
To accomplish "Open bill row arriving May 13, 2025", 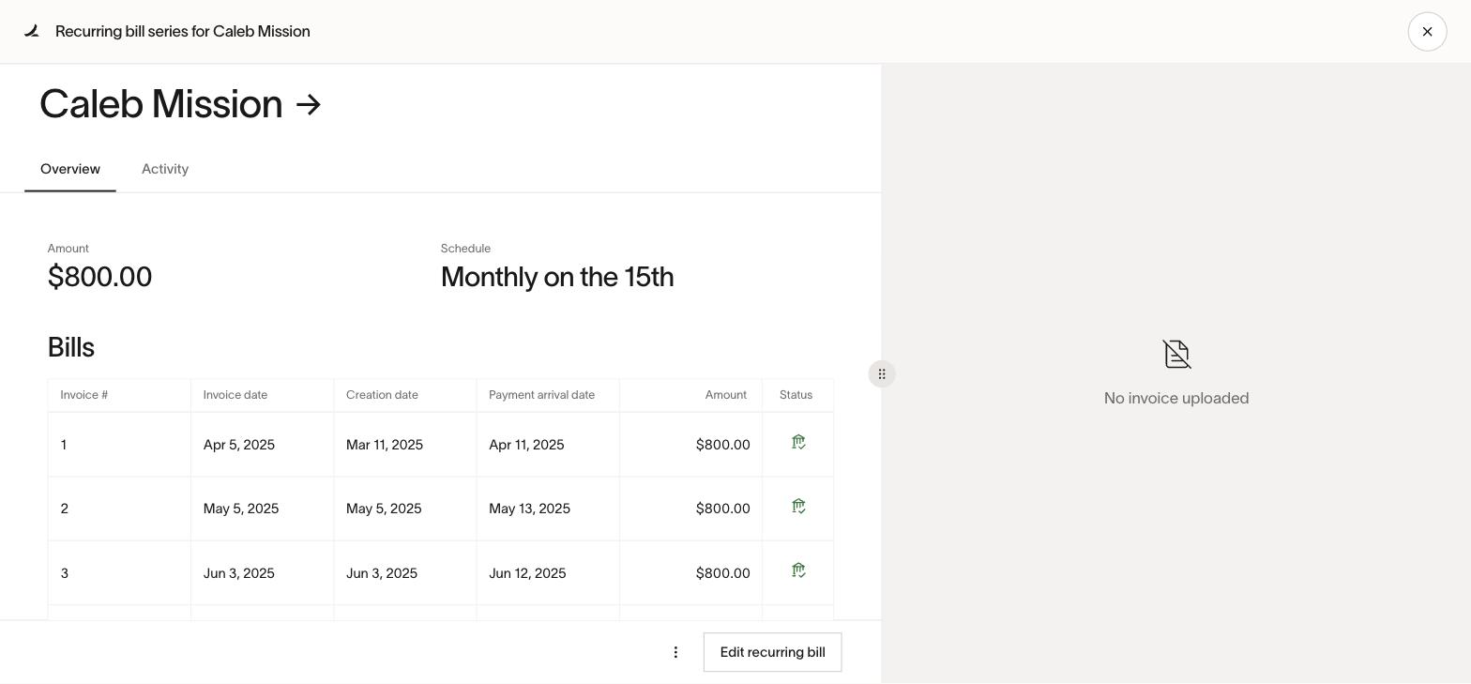I will (x=441, y=509).
